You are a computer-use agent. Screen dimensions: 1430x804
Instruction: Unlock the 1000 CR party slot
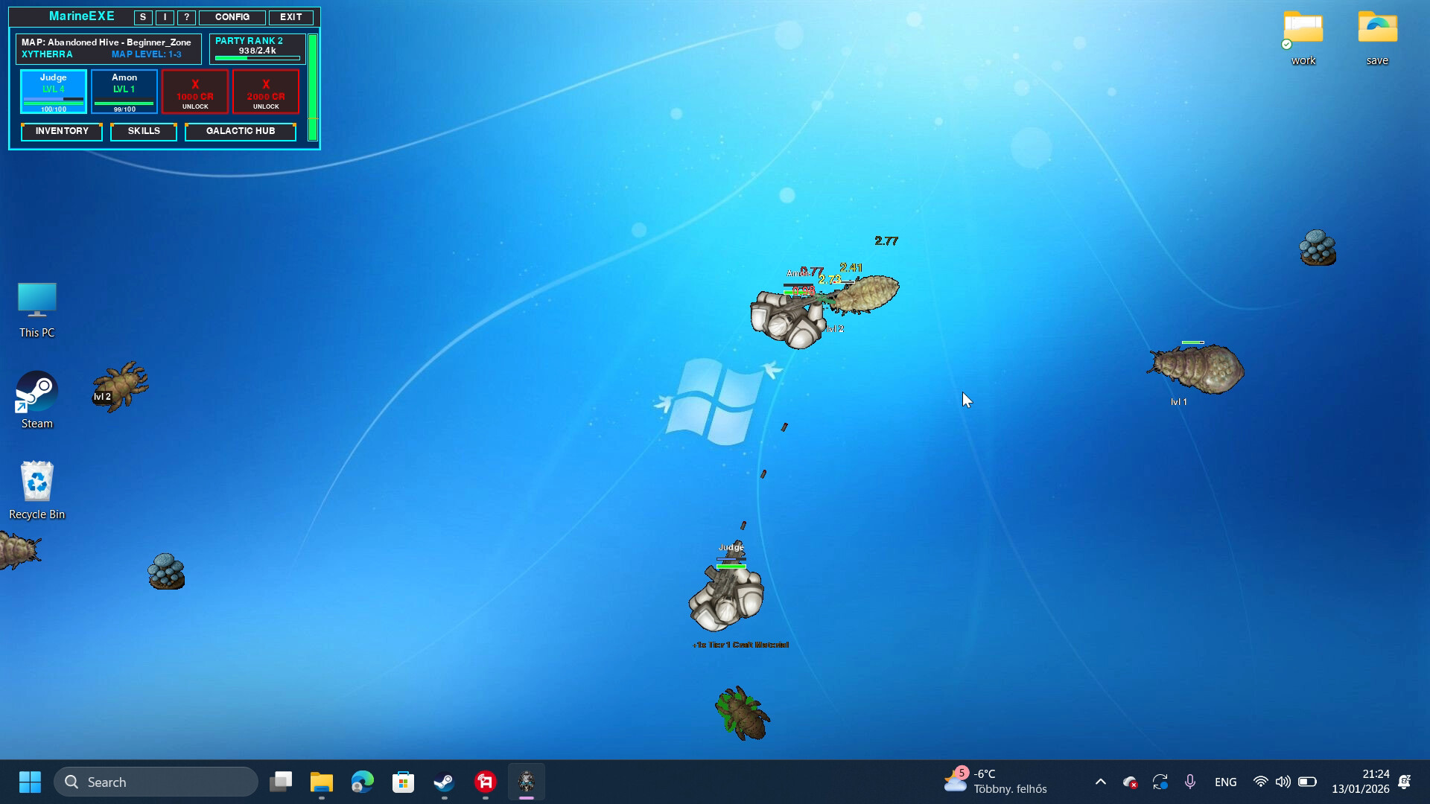click(194, 91)
